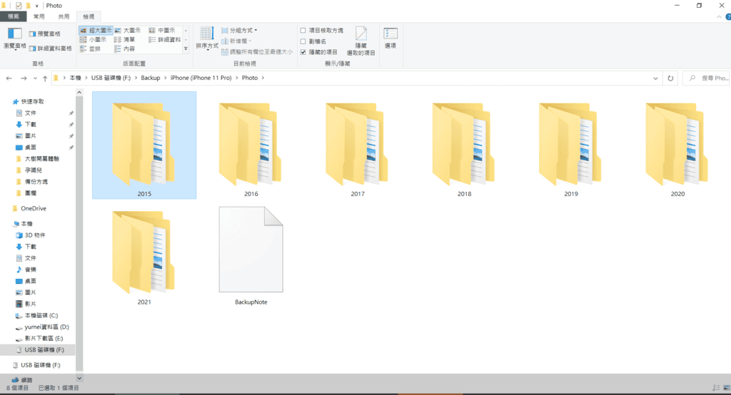
Task: Switch to large thumbnails status icon
Action: pos(726,388)
